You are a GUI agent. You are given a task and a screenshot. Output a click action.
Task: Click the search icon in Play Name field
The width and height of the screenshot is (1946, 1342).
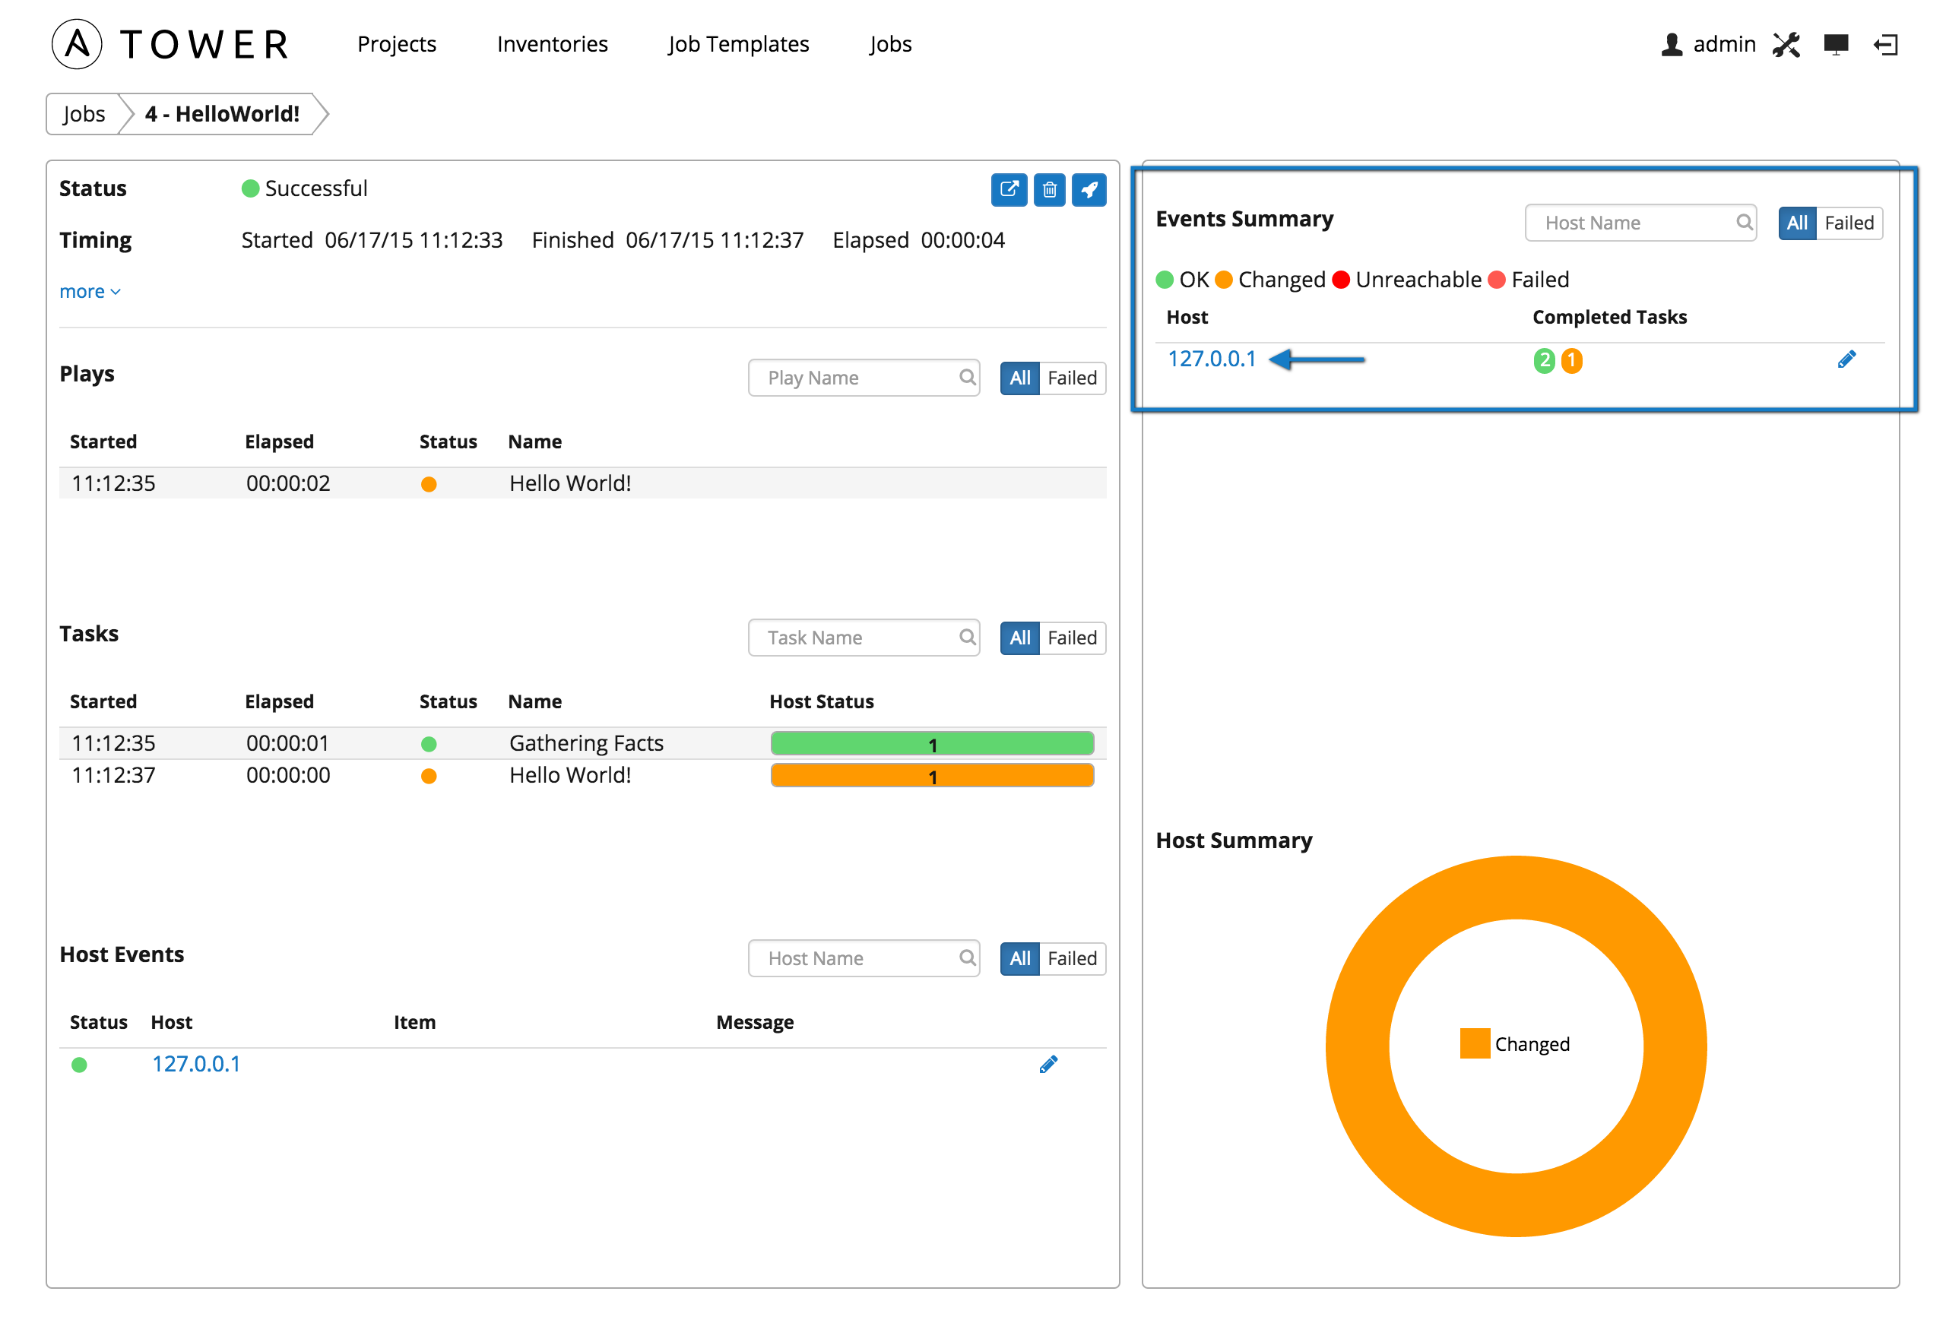tap(967, 377)
